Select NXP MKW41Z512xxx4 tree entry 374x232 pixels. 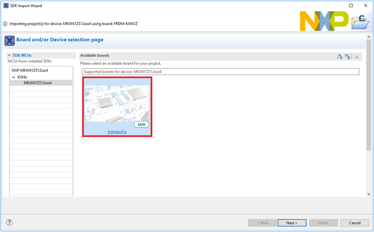tap(30, 70)
